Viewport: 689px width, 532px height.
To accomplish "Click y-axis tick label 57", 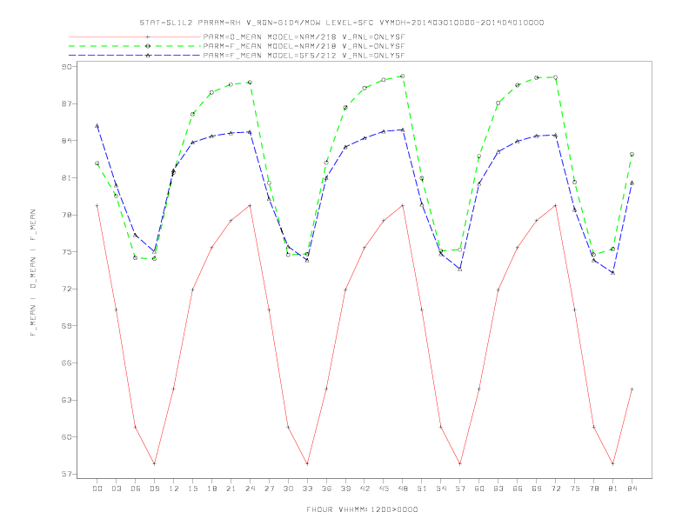I will pos(67,474).
